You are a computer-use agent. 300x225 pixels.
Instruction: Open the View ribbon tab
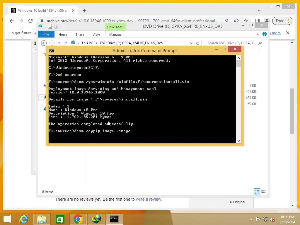96,35
